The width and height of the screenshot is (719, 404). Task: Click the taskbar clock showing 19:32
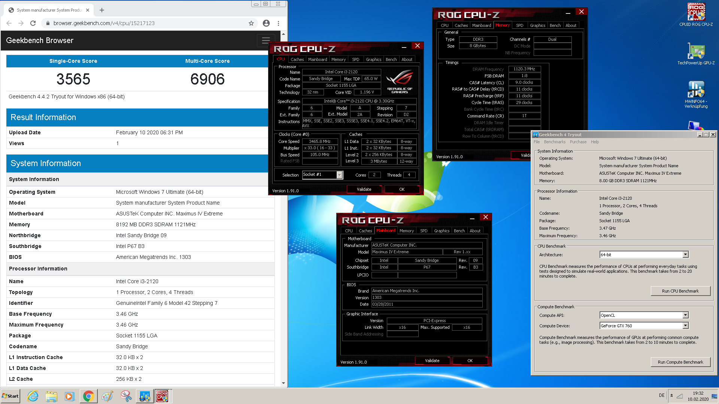[698, 396]
